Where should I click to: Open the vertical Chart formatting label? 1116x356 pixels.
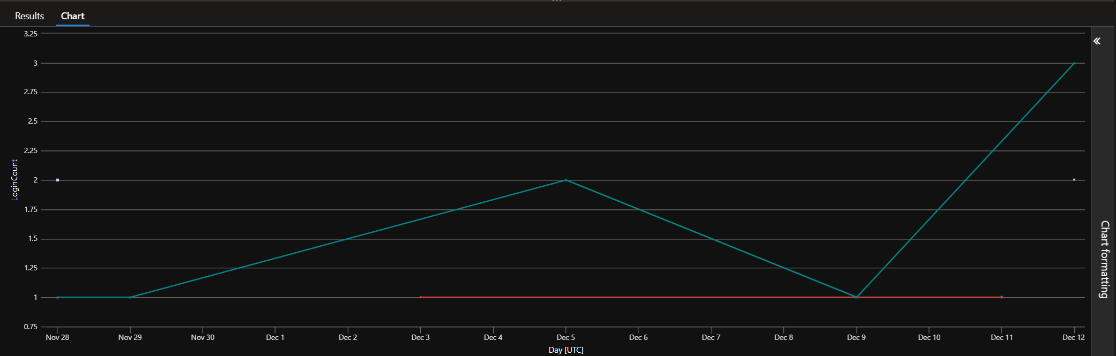1104,259
